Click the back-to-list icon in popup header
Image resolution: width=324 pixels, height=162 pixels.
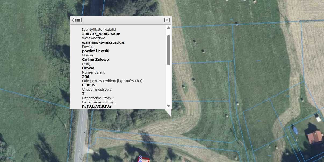(77, 20)
